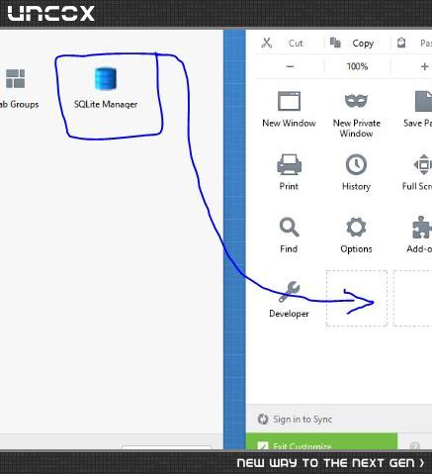Open a New Window
Screen dimensions: 432x474
[289, 109]
